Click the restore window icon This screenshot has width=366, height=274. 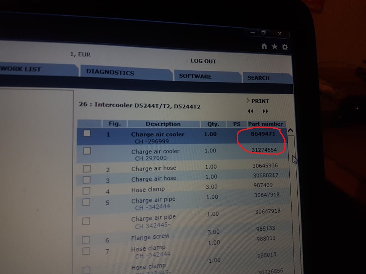(263, 33)
